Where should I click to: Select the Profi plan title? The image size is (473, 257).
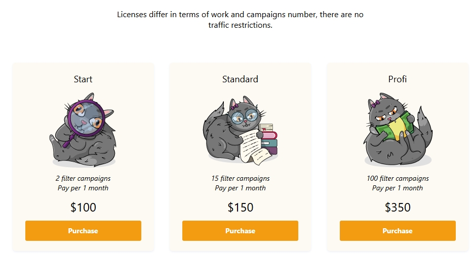398,79
